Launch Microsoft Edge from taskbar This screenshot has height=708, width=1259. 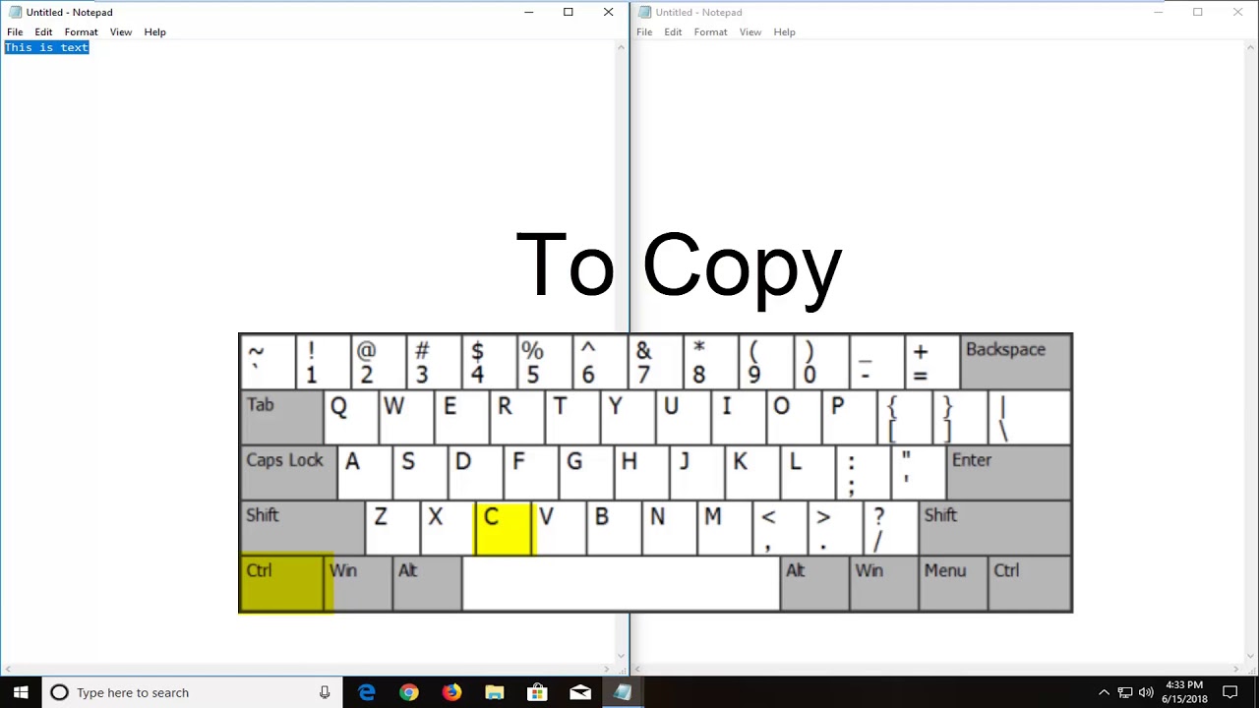tap(366, 692)
